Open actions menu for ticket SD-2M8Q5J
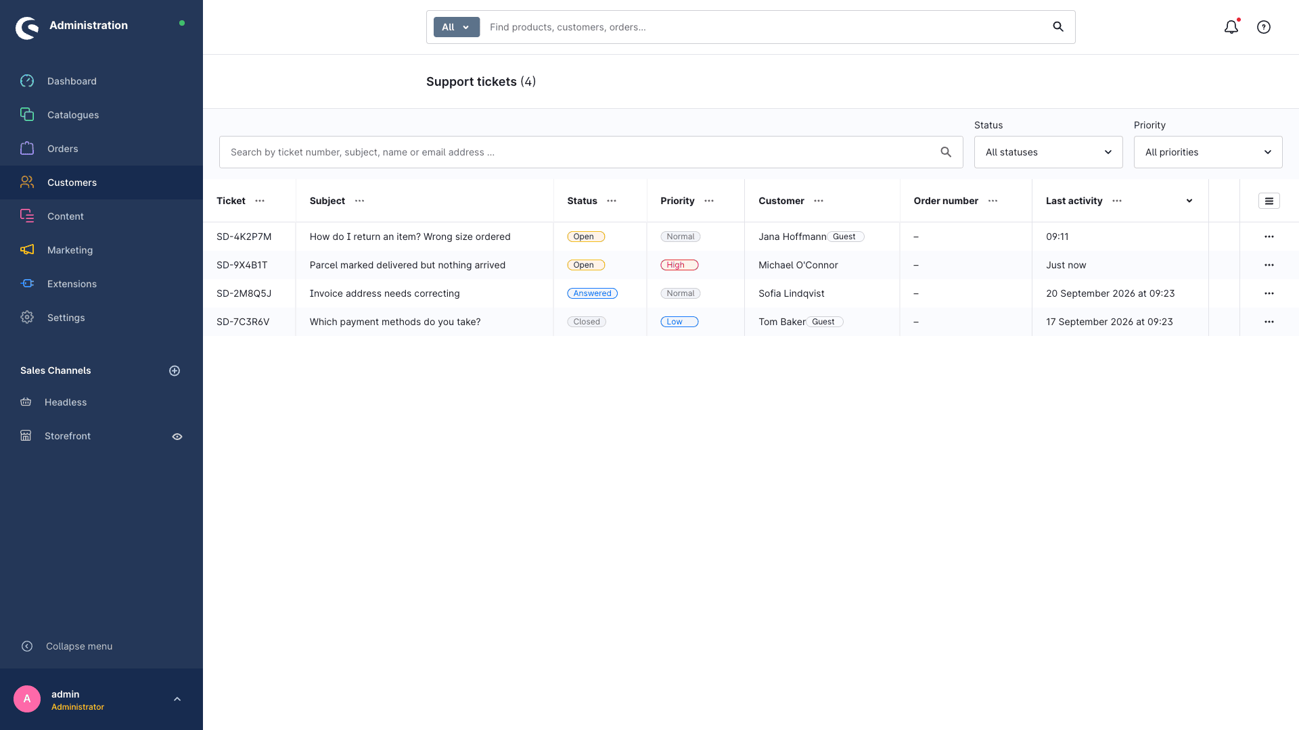This screenshot has width=1299, height=730. coord(1269,293)
